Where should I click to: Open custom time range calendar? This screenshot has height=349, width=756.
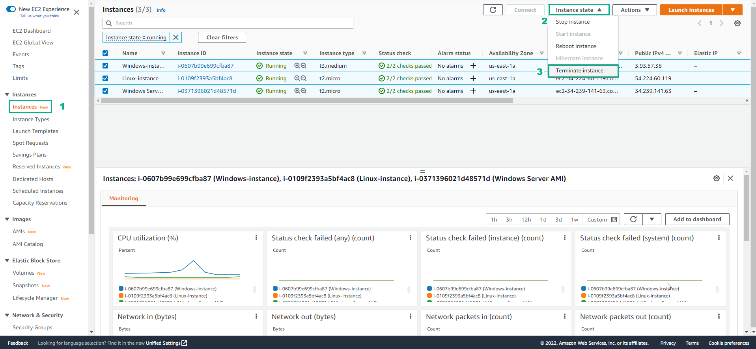tap(614, 220)
